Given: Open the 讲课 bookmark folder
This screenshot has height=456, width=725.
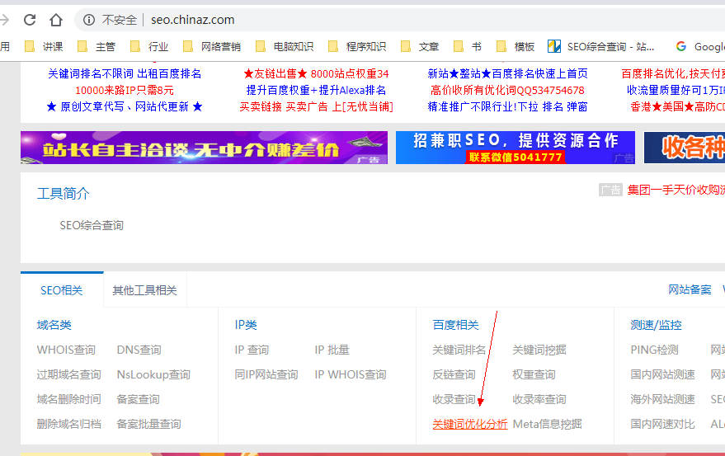Looking at the screenshot, I should pos(44,46).
